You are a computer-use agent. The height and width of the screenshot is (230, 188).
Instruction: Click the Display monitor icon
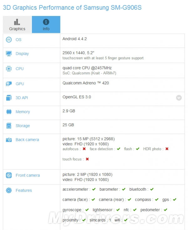pos(9,54)
